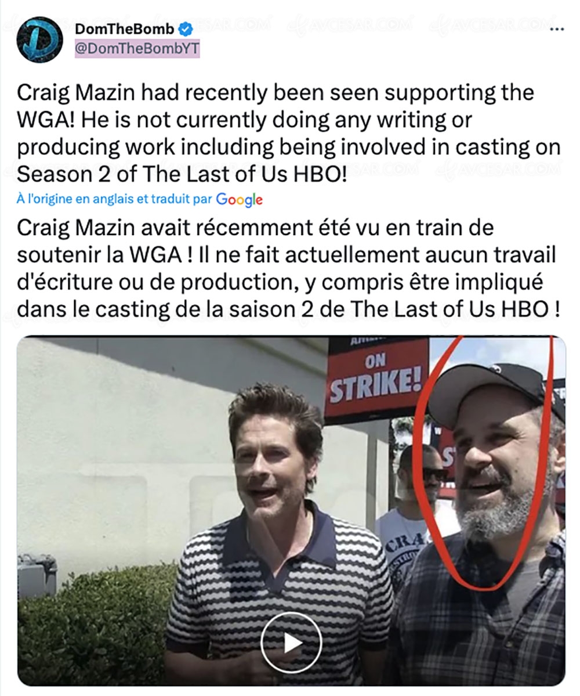Click the red ON STRIKE! sign in video
The image size is (580, 696).
coord(378,377)
